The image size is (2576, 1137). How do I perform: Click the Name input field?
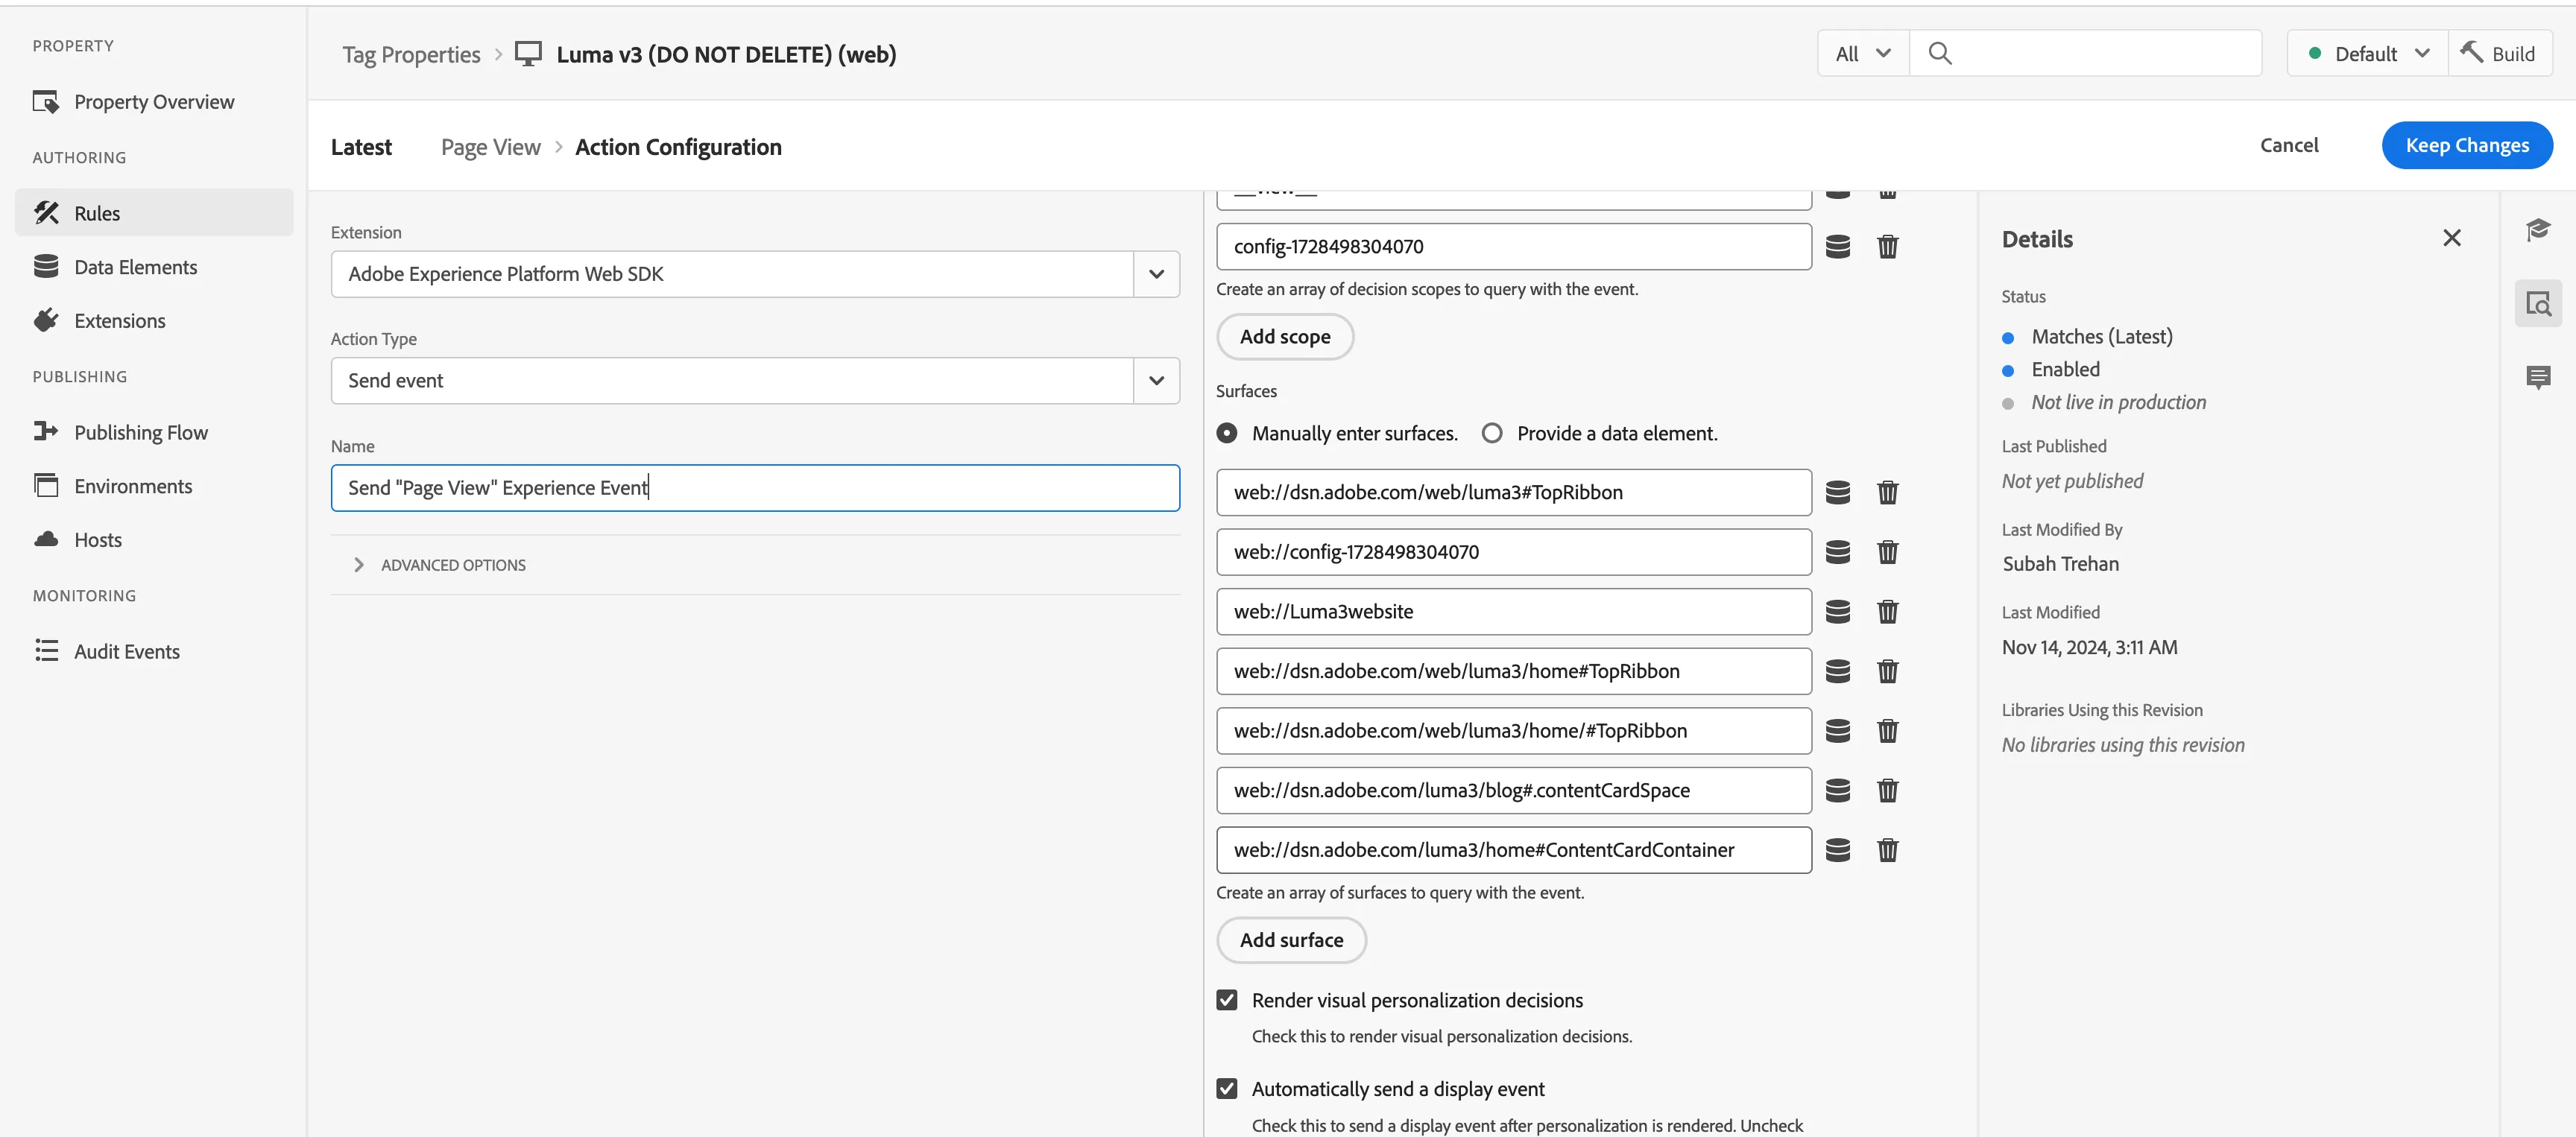(755, 488)
